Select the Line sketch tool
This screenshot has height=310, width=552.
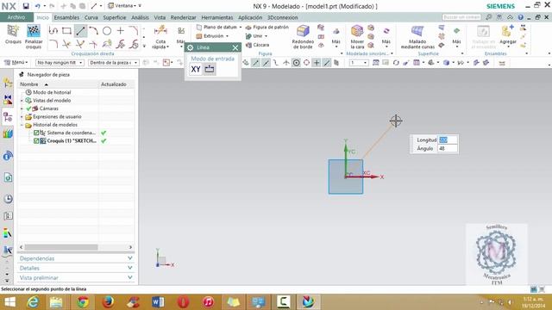(x=80, y=31)
